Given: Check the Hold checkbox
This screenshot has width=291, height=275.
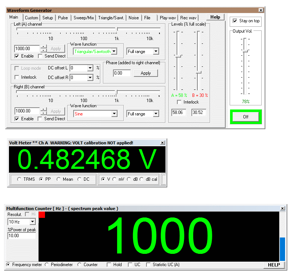Looking at the screenshot, I should pyautogui.click(x=109, y=265).
